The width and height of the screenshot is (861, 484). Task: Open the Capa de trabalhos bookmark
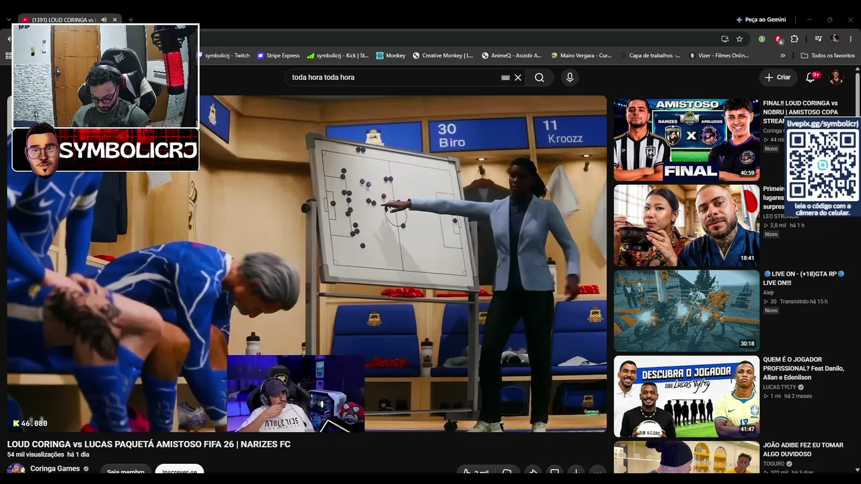pos(650,56)
